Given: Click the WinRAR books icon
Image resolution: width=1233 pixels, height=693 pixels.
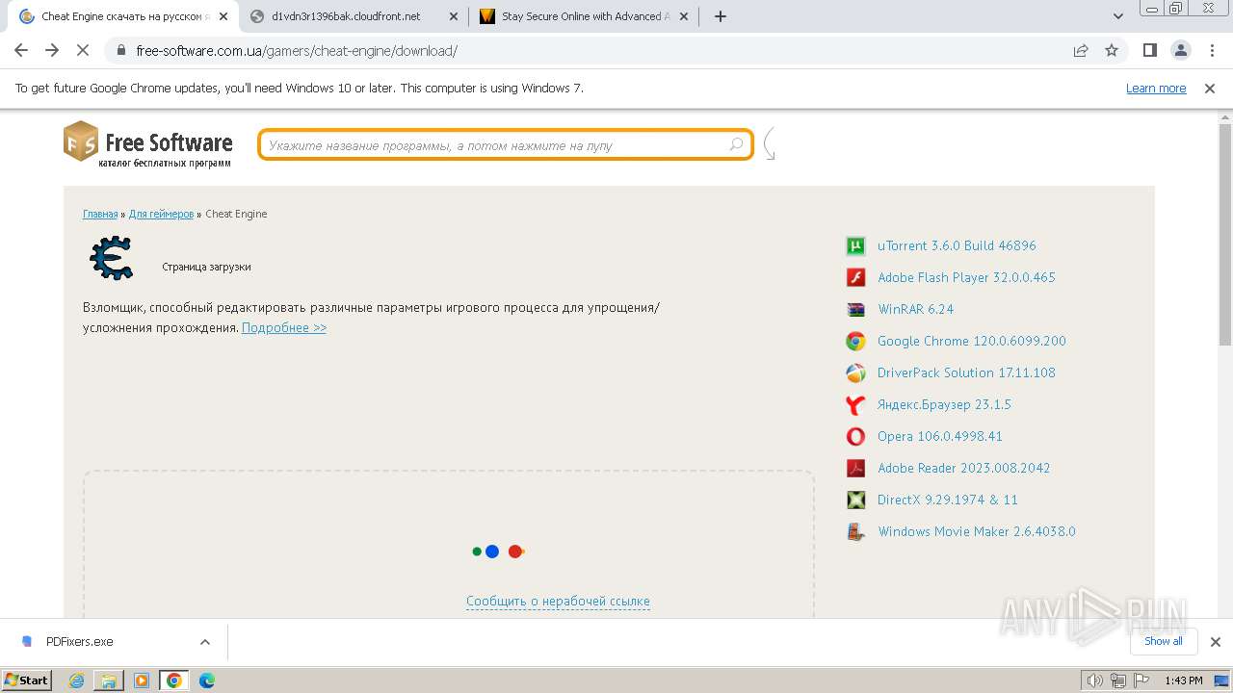Looking at the screenshot, I should pos(855,309).
